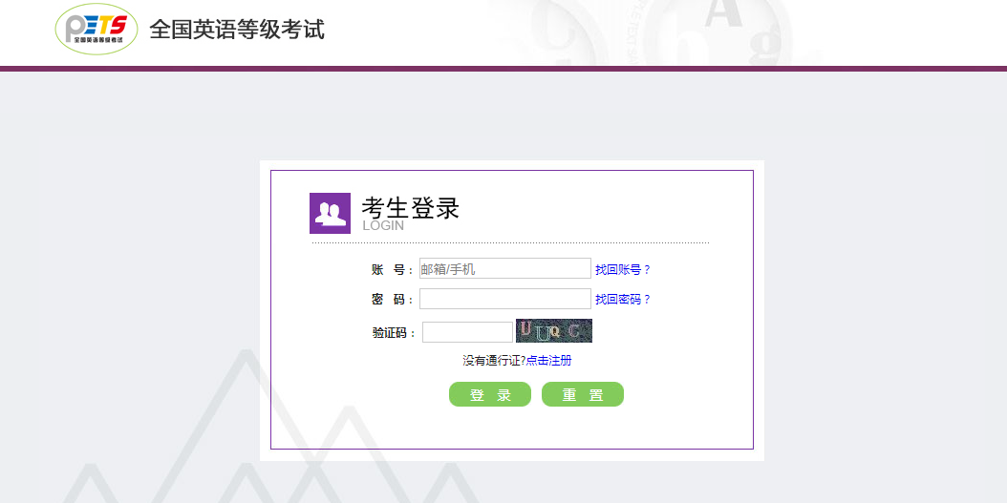Focus the 验证码 captcha input field
Screen dimensions: 1007x503
467,332
